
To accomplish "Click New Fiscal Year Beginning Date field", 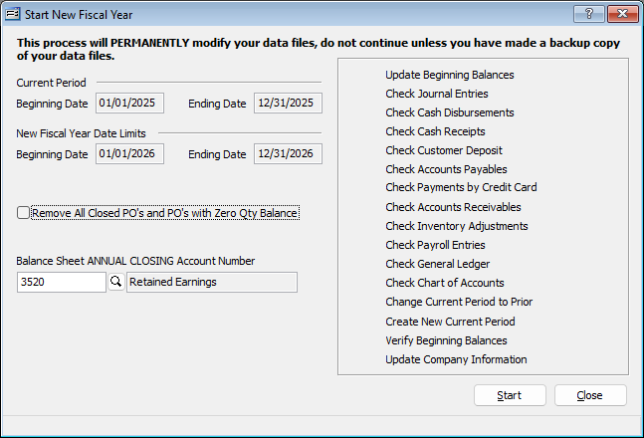I will coord(130,154).
